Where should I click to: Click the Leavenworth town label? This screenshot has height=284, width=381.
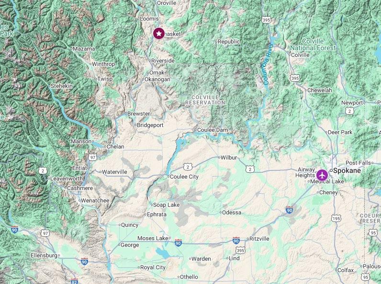pos(67,179)
